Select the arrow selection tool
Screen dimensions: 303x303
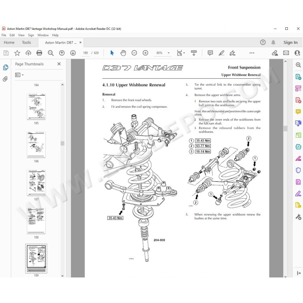click(112, 53)
